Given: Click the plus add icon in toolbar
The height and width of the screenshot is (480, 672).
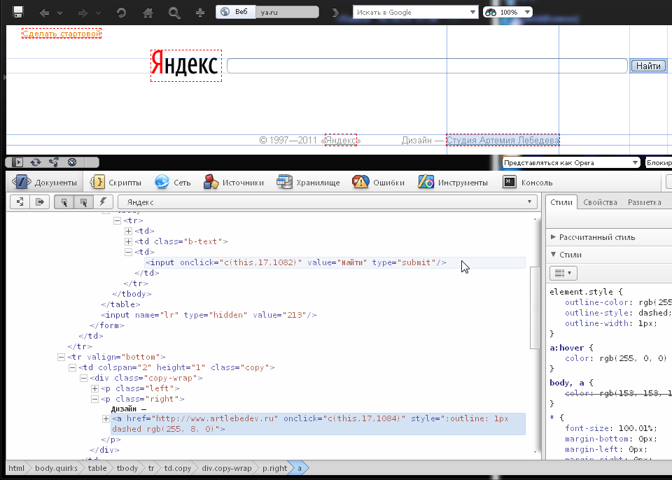Looking at the screenshot, I should [x=200, y=13].
